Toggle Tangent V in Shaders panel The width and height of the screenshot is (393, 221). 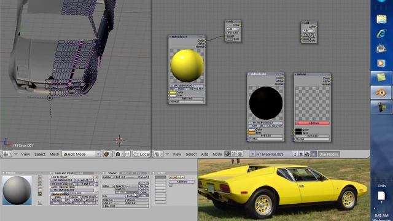144,177
